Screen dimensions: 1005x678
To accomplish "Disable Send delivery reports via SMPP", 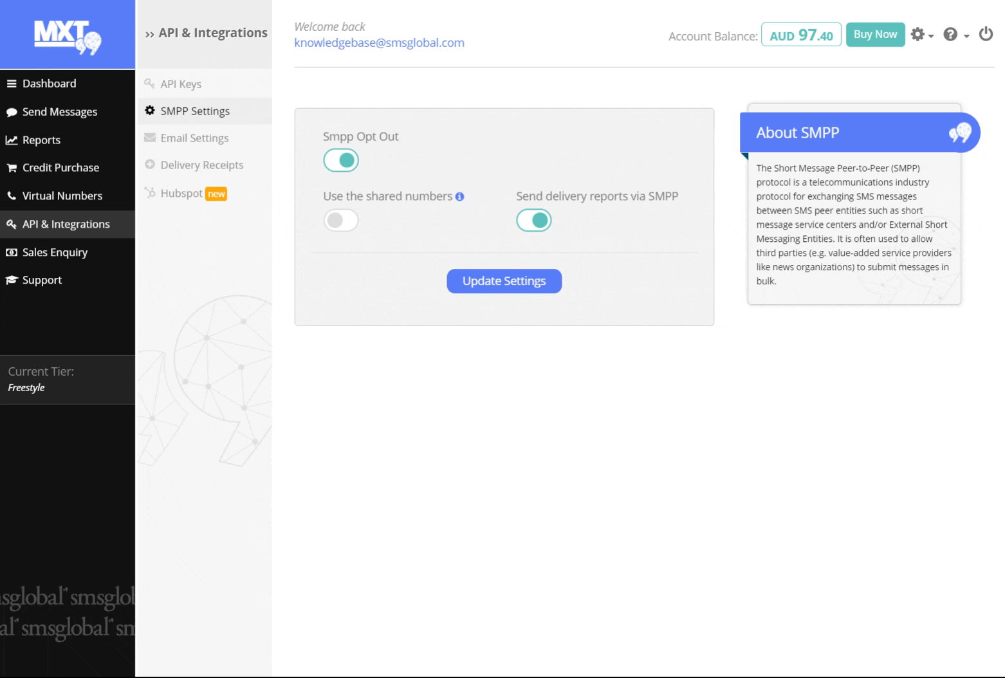I will (534, 221).
